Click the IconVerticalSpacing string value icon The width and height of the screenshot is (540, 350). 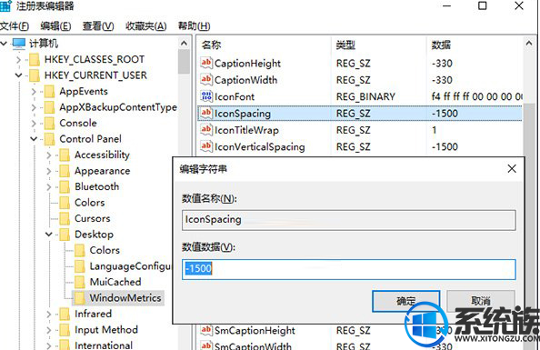pyautogui.click(x=206, y=146)
